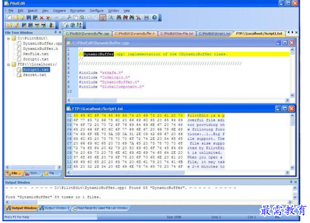The image size is (310, 223).
Task: Open the Encryption menu
Action: point(77,11)
